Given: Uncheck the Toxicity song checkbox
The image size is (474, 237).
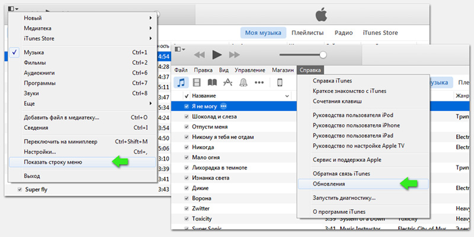Looking at the screenshot, I should [x=187, y=219].
